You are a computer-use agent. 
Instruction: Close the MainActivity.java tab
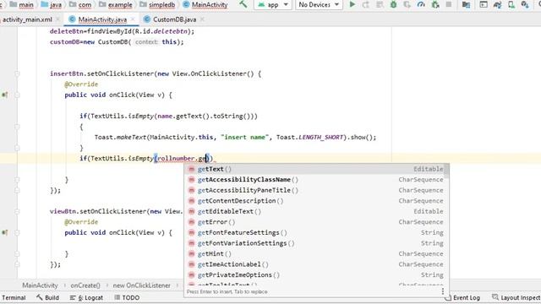133,19
